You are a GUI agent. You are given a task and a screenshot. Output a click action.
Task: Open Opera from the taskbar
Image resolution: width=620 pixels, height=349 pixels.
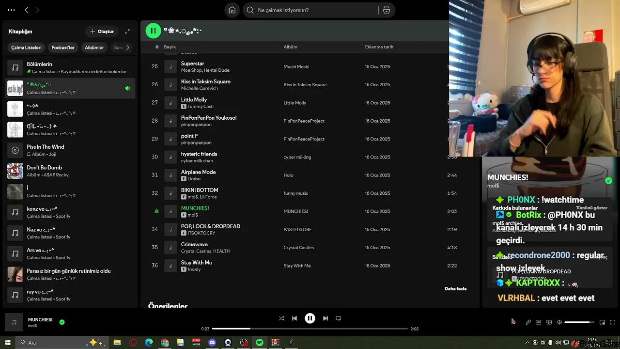133,343
